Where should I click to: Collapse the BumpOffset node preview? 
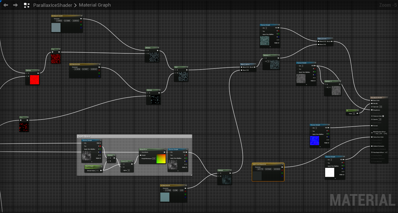(165, 149)
